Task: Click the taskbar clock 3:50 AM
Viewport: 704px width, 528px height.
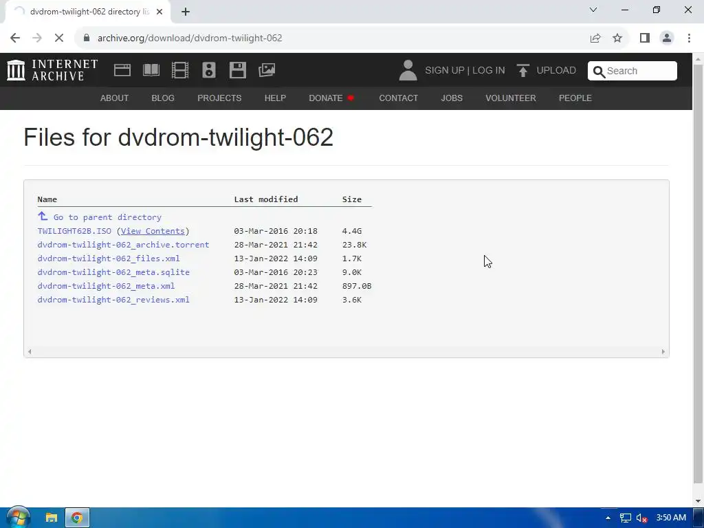Action: (x=671, y=518)
